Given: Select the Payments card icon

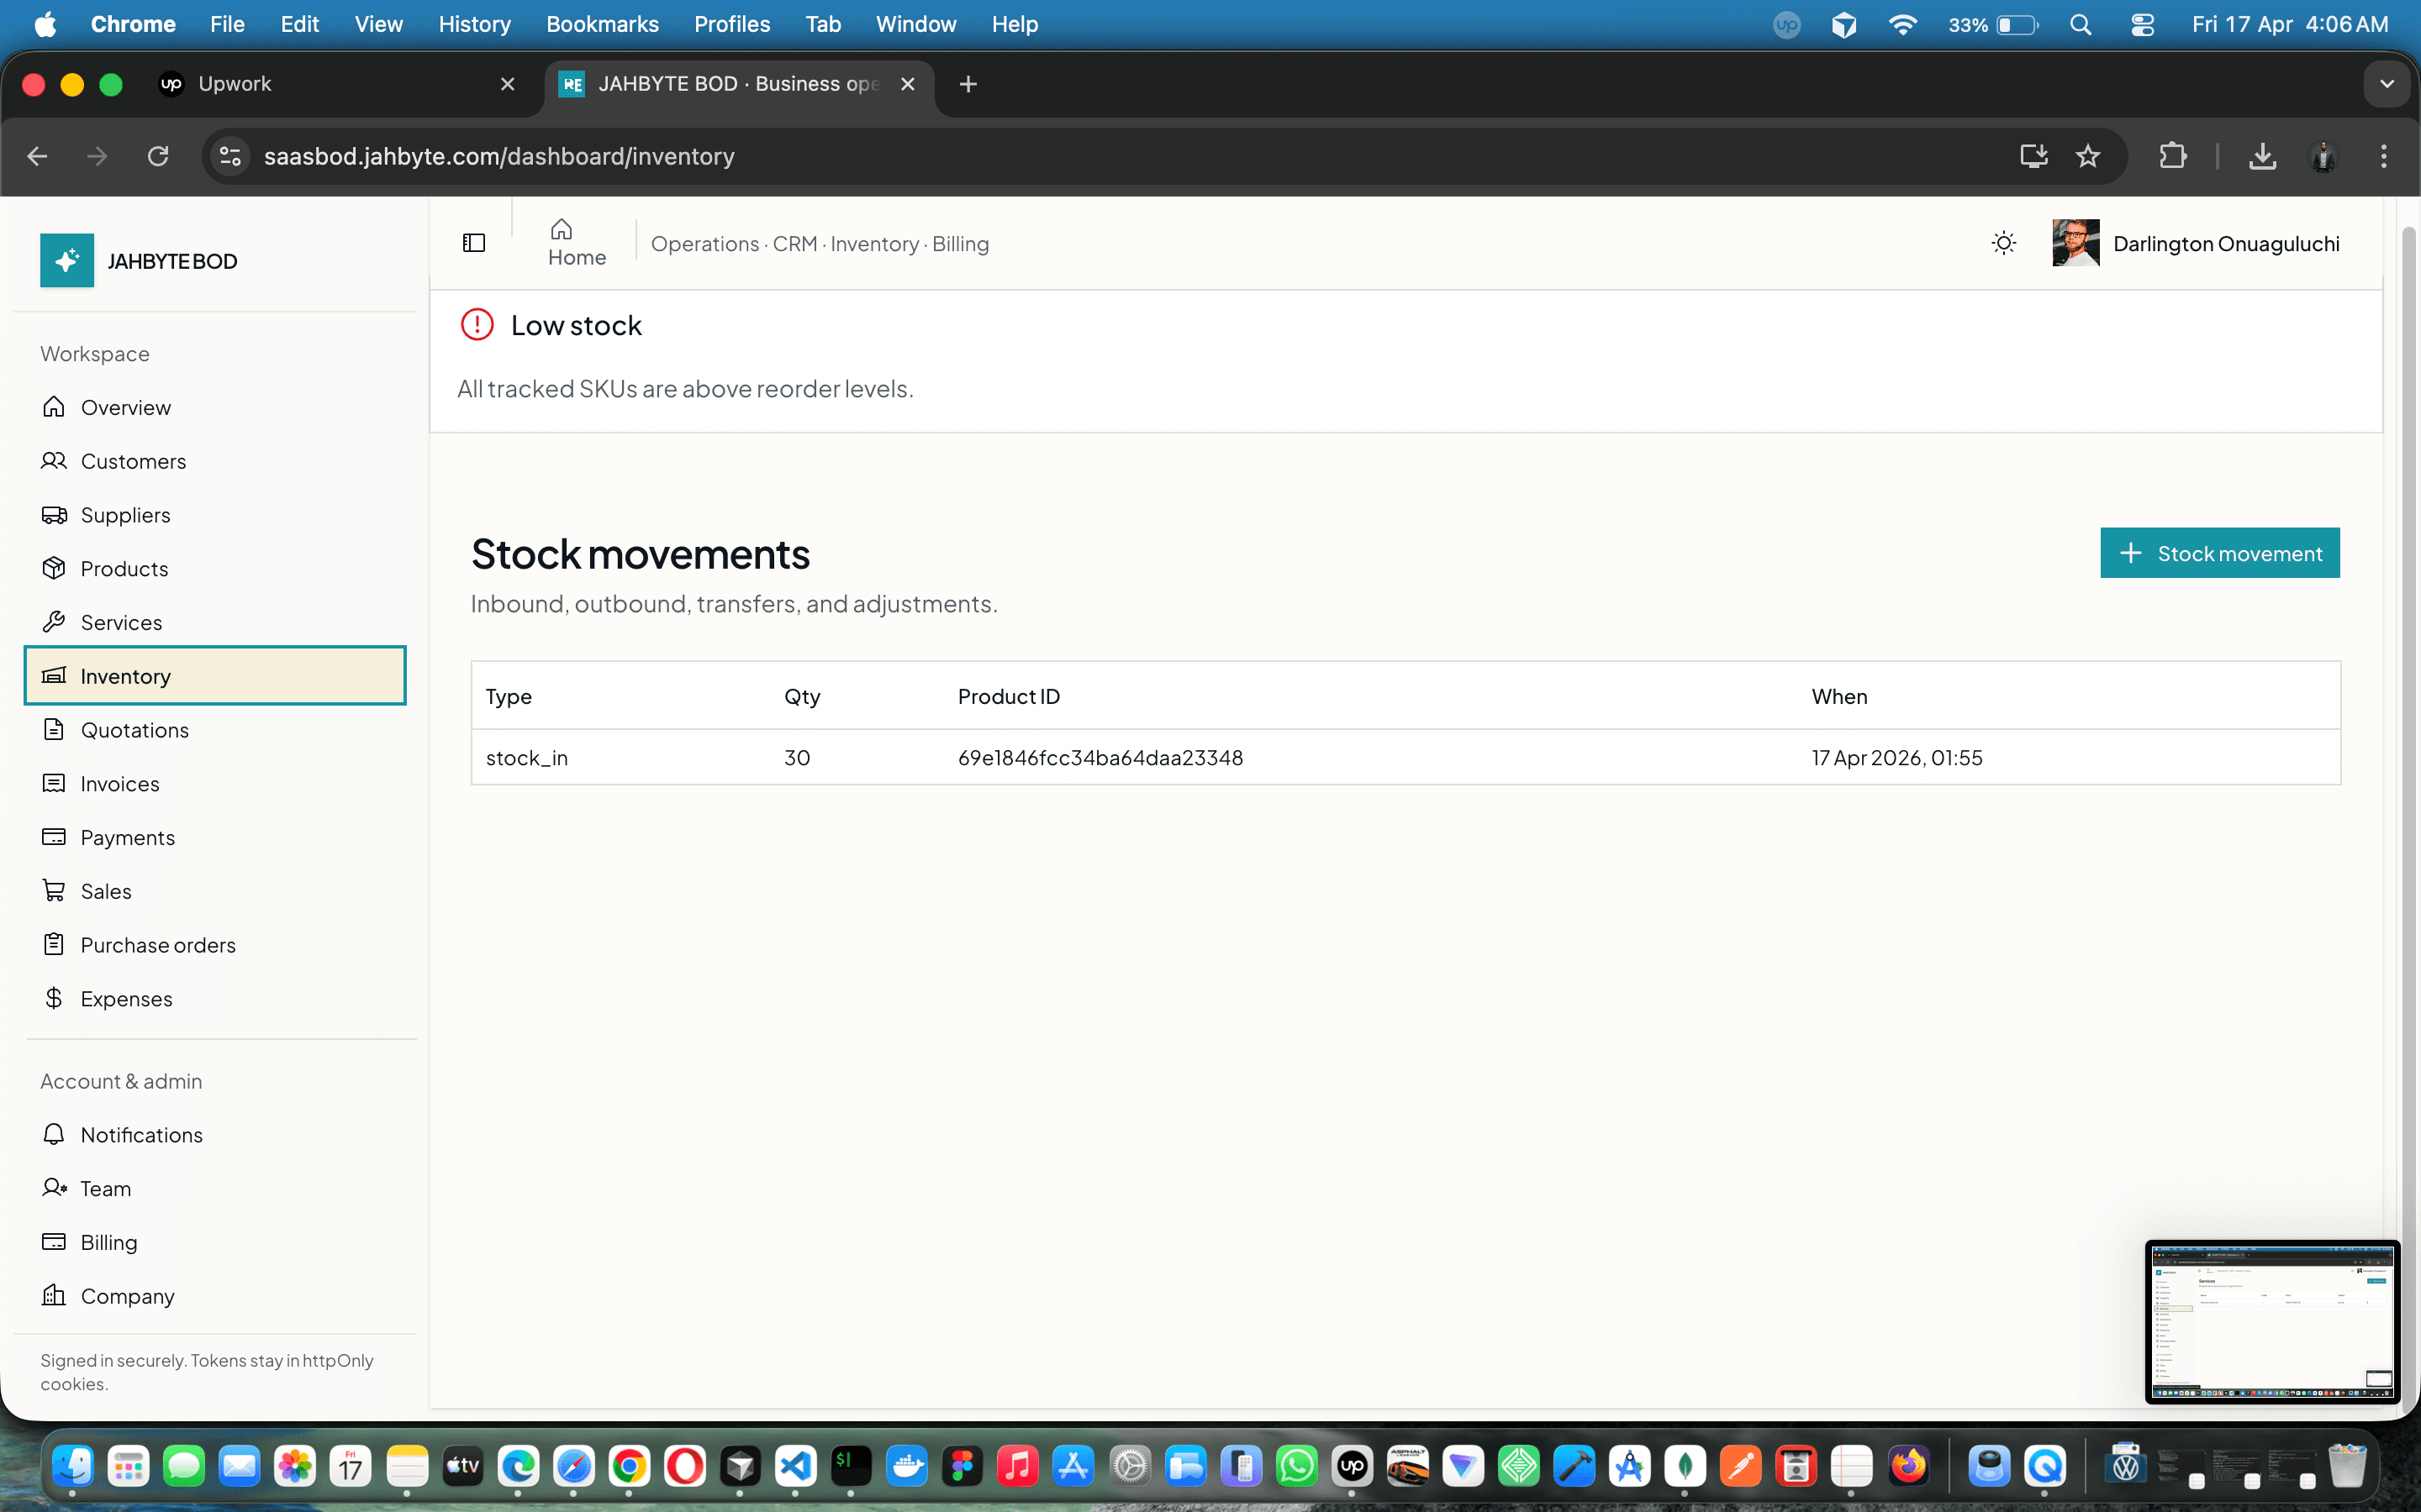Looking at the screenshot, I should pos(55,837).
